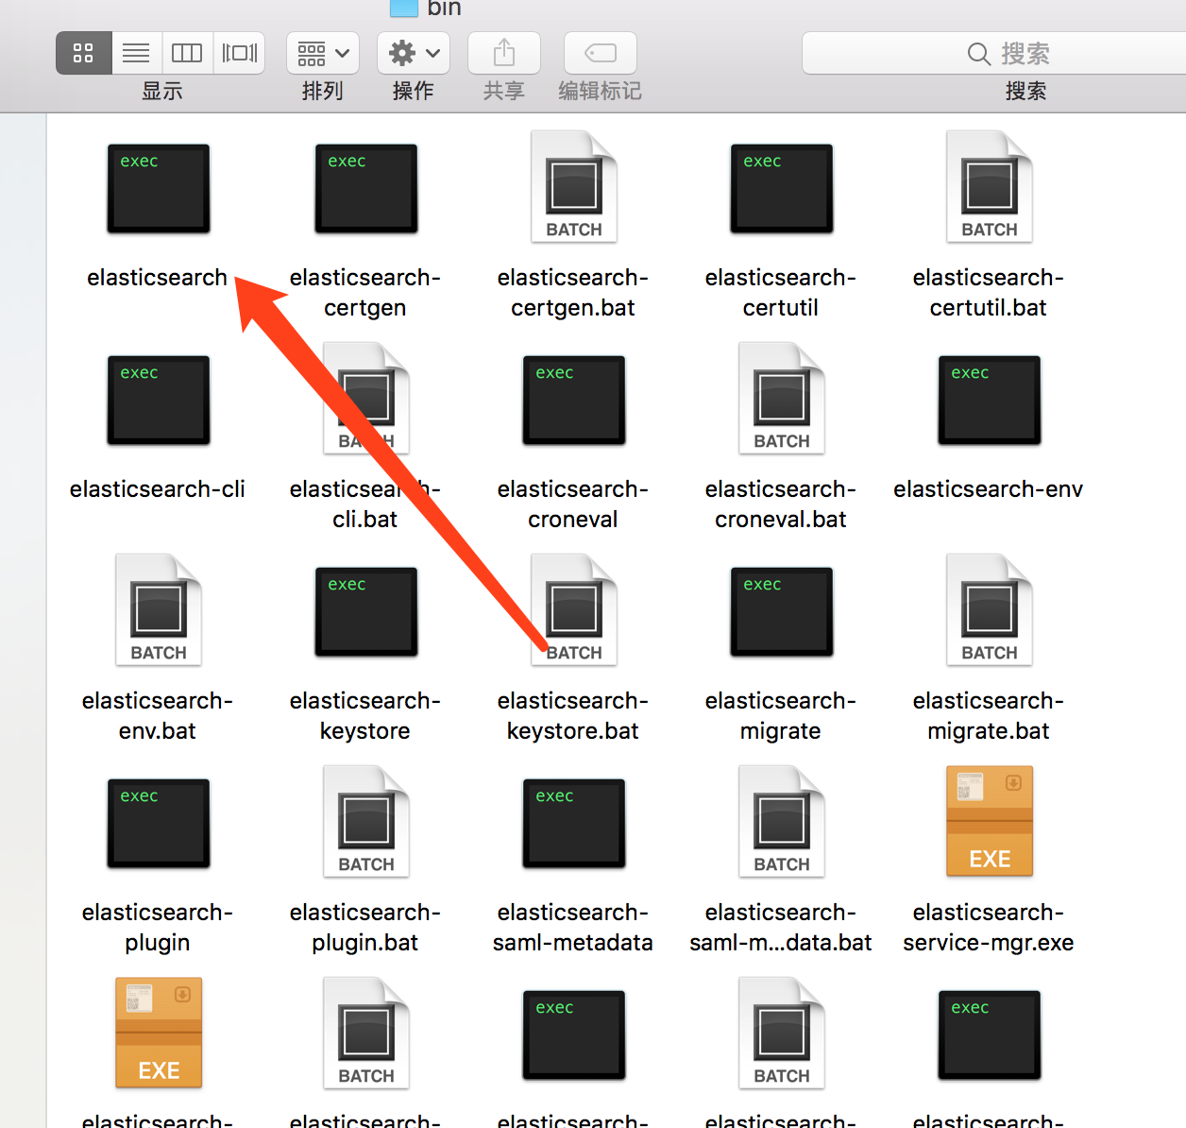This screenshot has width=1186, height=1128.
Task: Select the elasticsearch-migrate.bat batch file icon
Action: tap(989, 610)
